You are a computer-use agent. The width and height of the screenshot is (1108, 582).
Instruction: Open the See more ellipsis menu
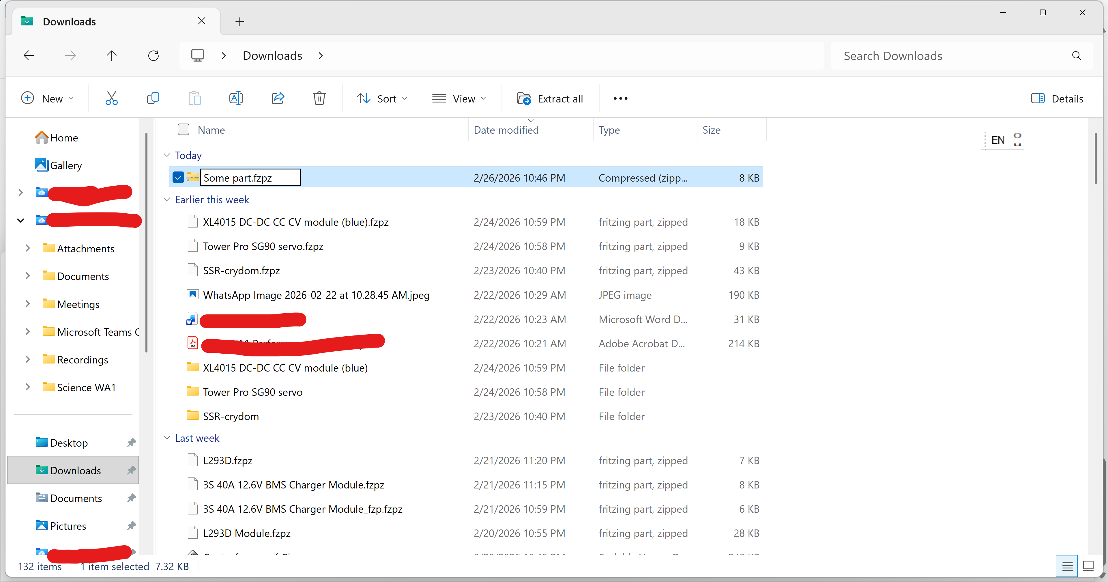pos(620,98)
